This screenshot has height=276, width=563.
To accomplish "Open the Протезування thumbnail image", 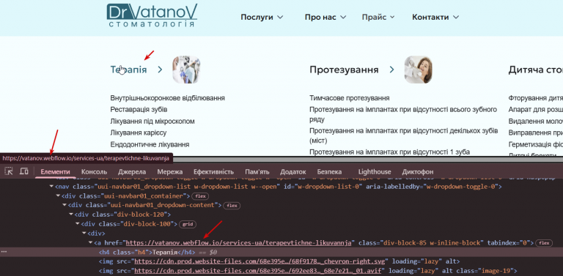I will click(419, 70).
